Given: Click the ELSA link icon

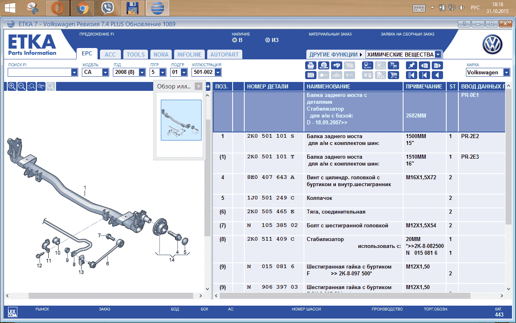Looking at the screenshot, I should (367, 65).
